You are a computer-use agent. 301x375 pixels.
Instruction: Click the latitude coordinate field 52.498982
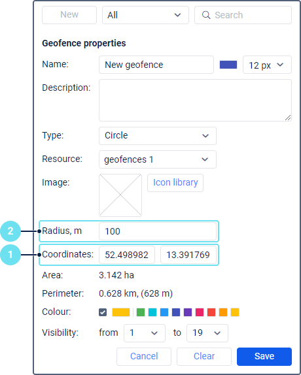coord(127,255)
